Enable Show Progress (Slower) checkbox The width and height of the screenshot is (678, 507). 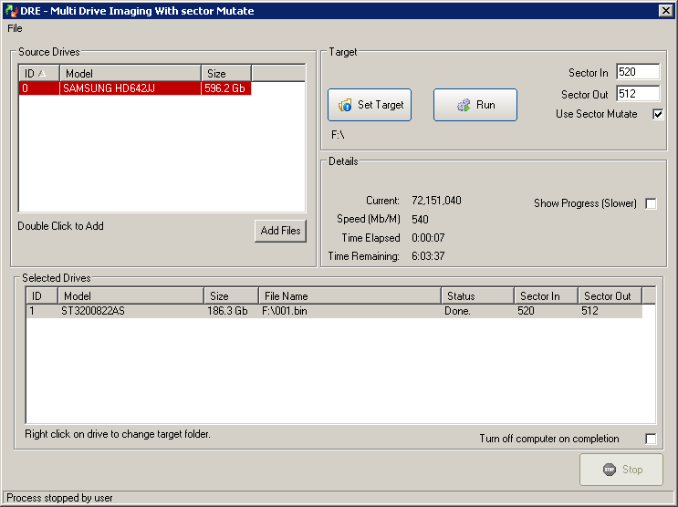(x=651, y=203)
